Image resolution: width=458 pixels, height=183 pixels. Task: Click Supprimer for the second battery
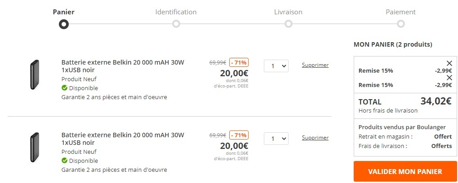315,138
